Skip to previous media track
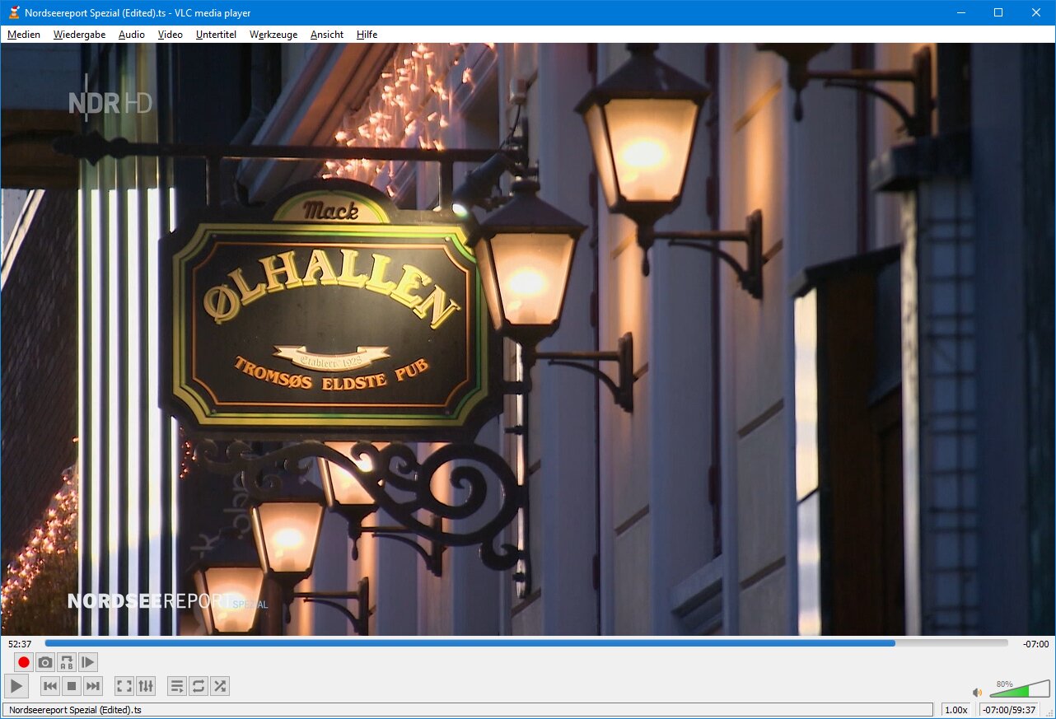This screenshot has height=719, width=1056. click(50, 686)
